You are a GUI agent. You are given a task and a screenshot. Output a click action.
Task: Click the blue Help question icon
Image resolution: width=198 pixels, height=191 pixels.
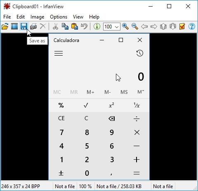tap(192, 26)
